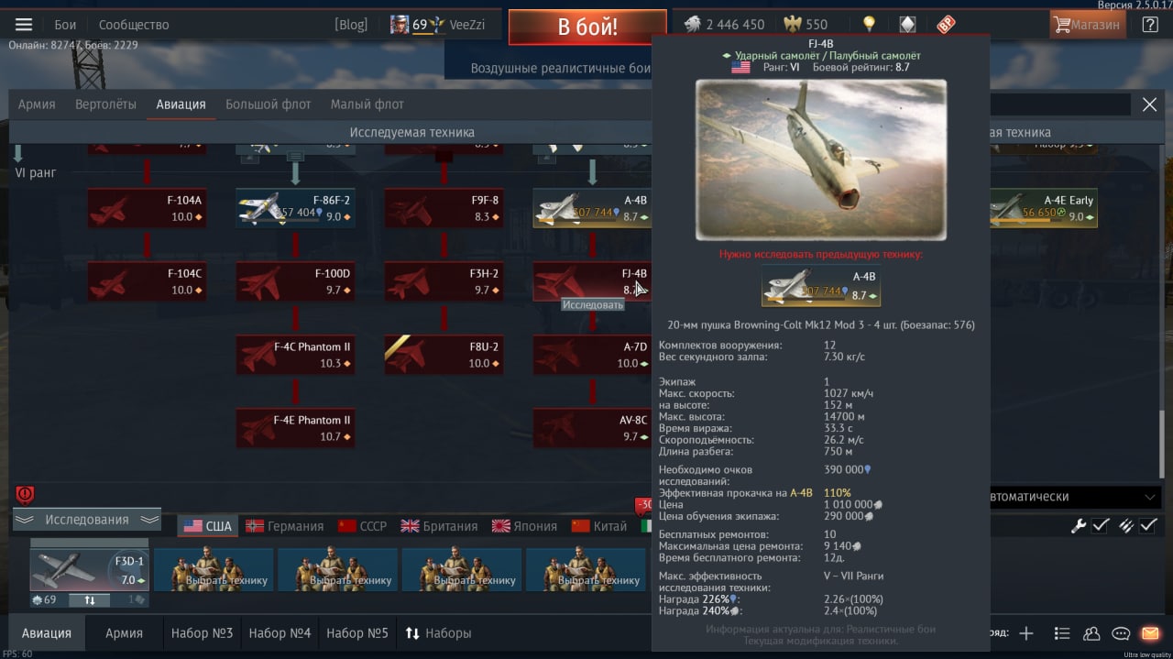Viewport: 1173px width, 659px height.
Task: Open the friends contacts icon
Action: [1091, 633]
